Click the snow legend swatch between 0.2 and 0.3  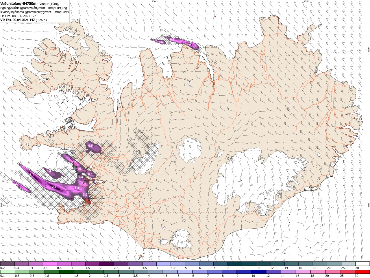pos(7,264)
